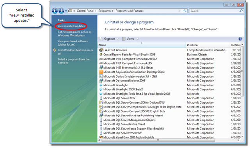Image resolution: width=250 pixels, height=148 pixels.
Task: Select the Programs breadcrumb item
Action: click(x=104, y=11)
